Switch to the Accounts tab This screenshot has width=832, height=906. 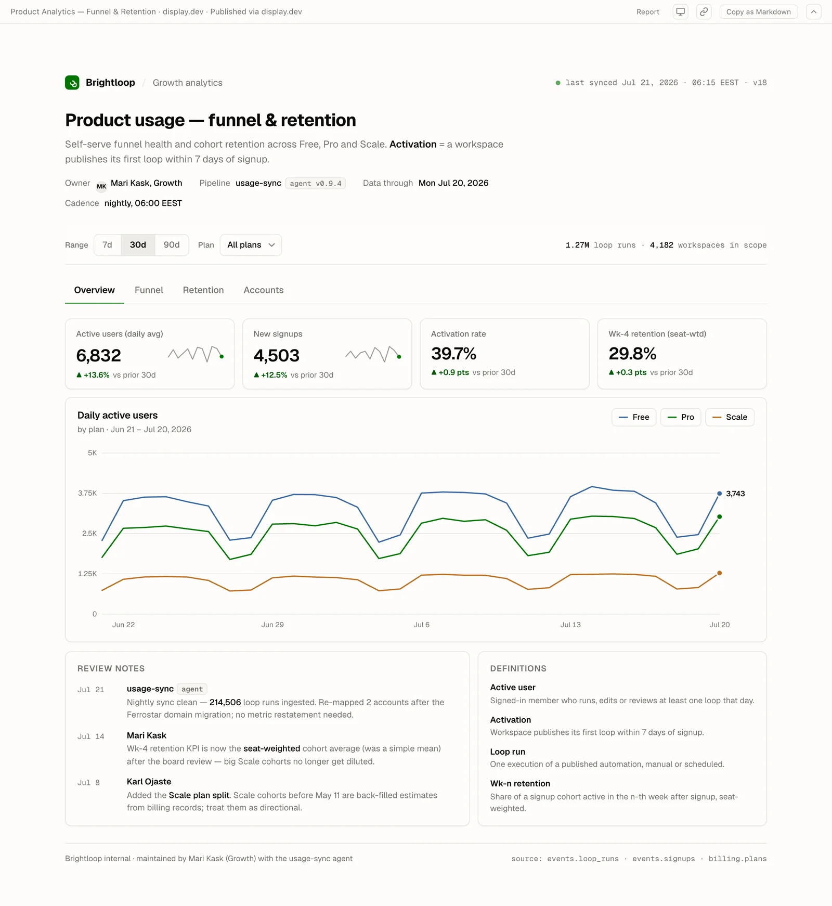(x=264, y=290)
